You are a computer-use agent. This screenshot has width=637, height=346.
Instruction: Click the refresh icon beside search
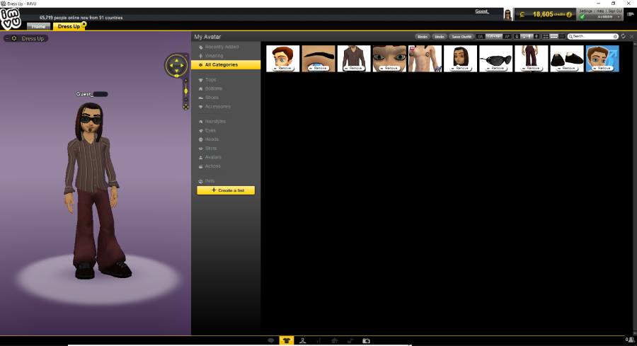click(623, 36)
